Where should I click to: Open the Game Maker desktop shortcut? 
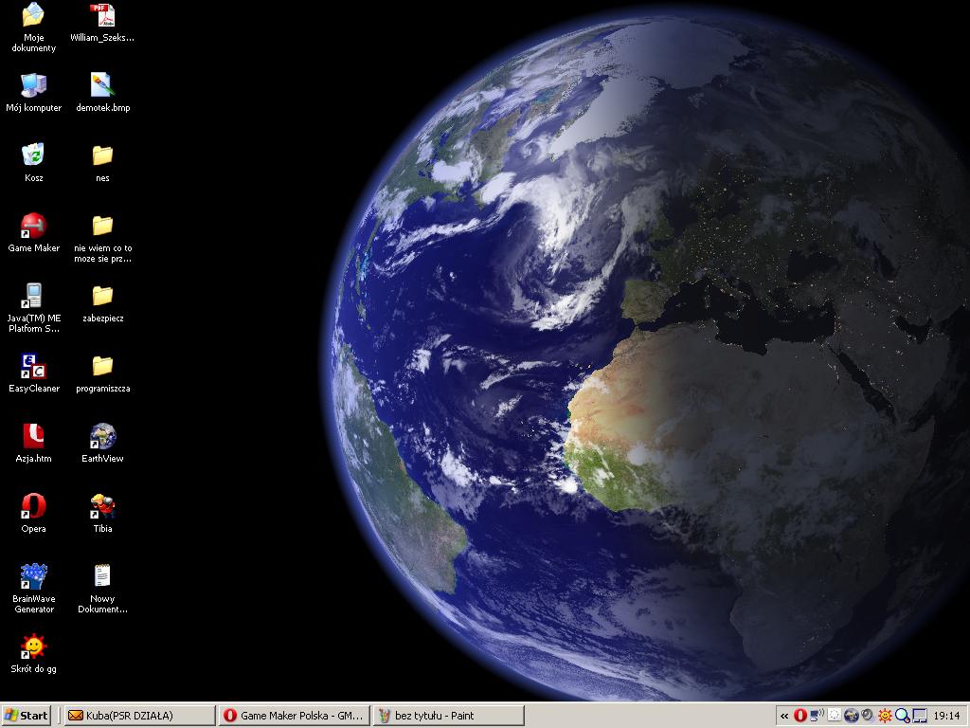coord(33,227)
